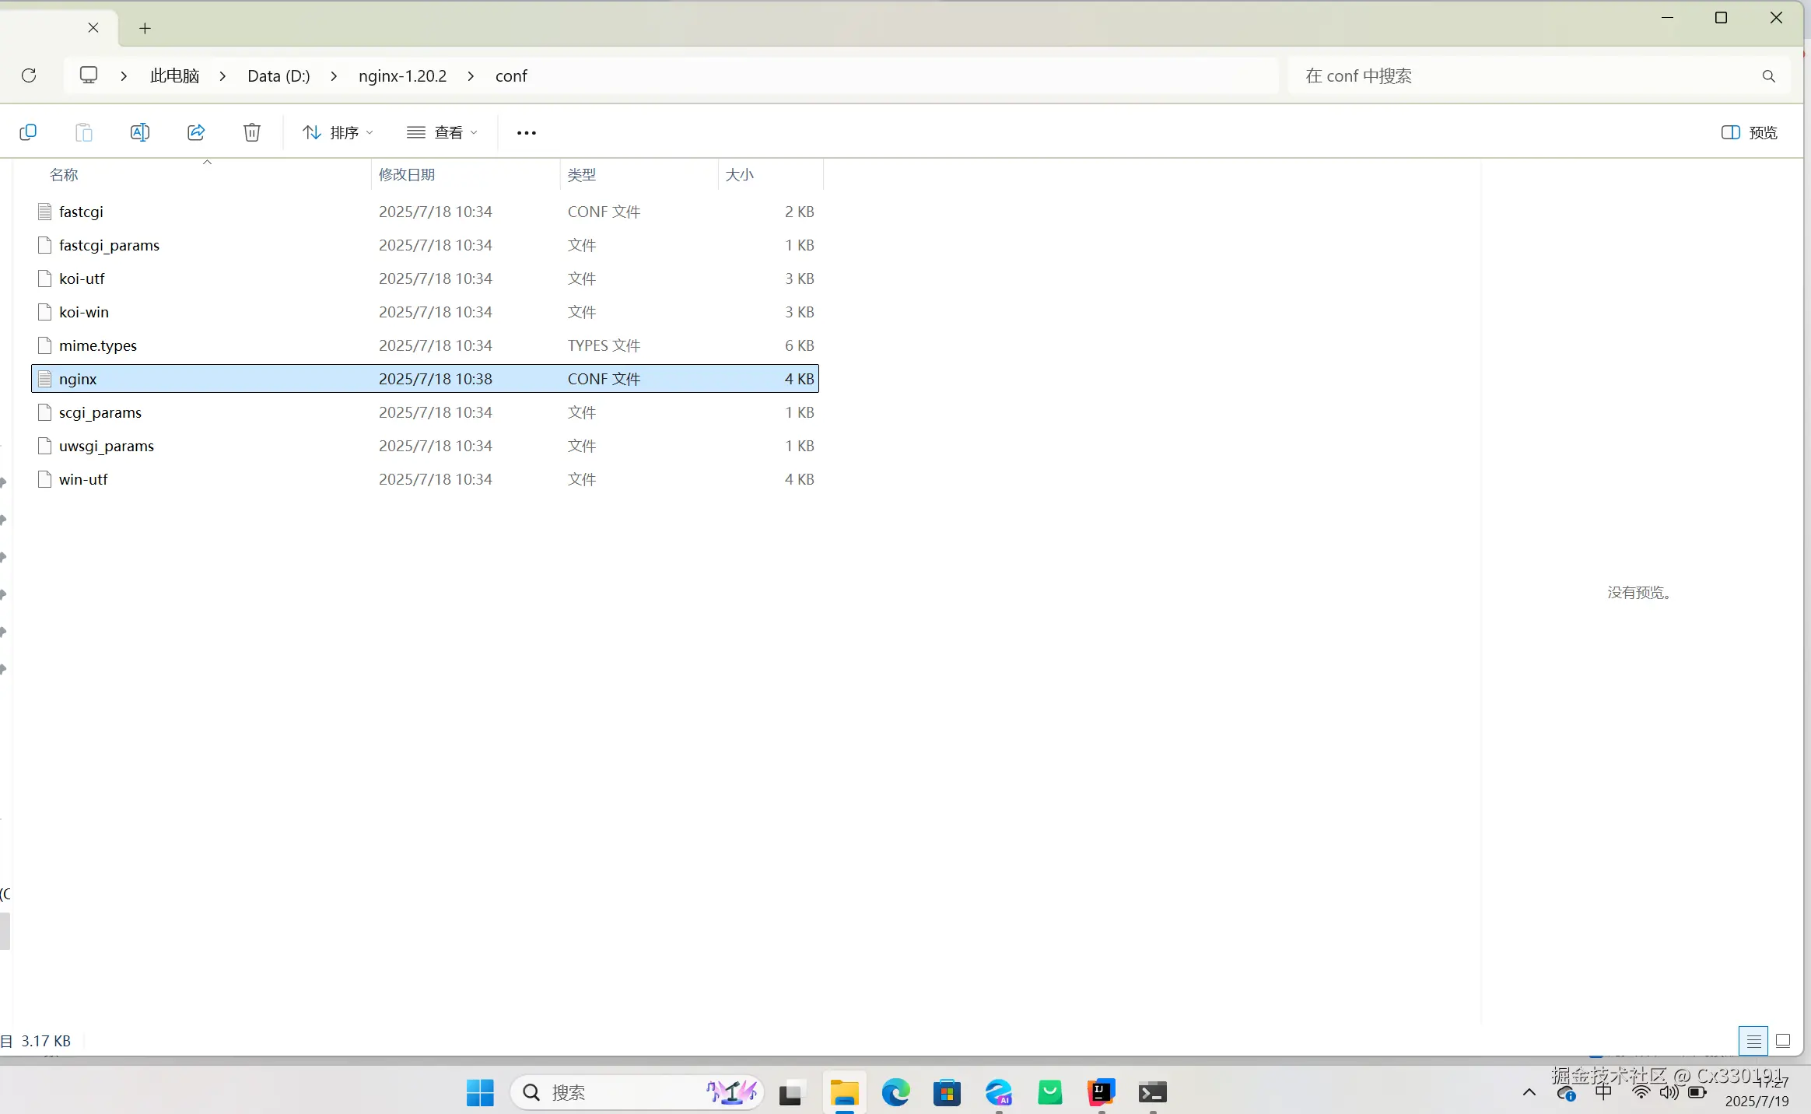Open IntelliJ IDEA from the taskbar

[x=1102, y=1092]
